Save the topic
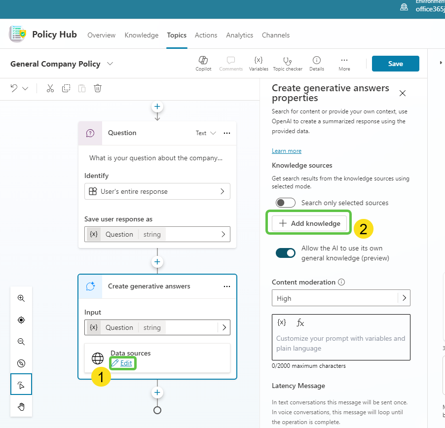This screenshot has height=428, width=445. pos(395,63)
